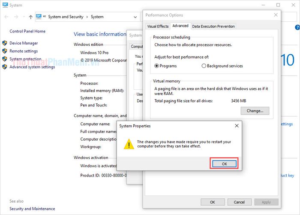Select the Programs radio button

(156, 66)
